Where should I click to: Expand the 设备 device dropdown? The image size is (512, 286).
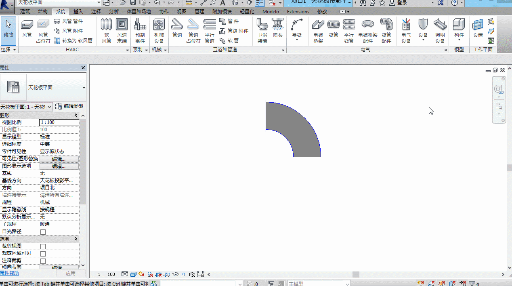click(423, 40)
